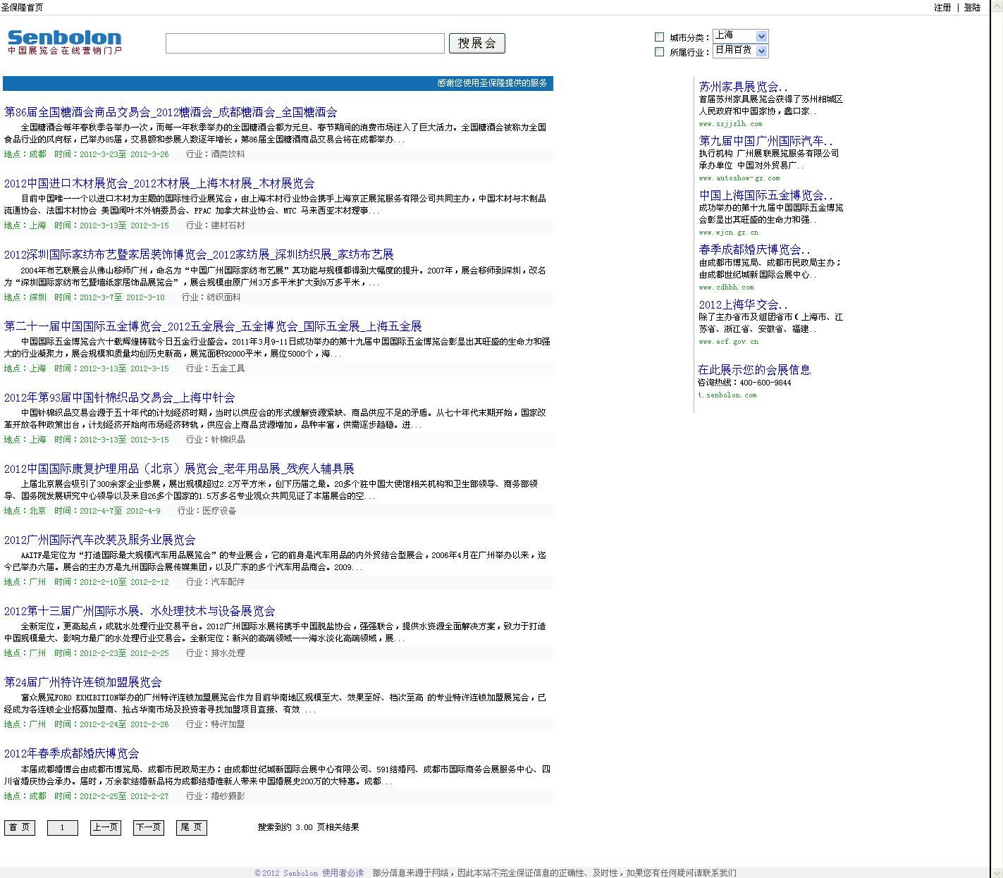The image size is (1003, 878).
Task: Click 行业：纺织面料 text
Action: point(211,297)
